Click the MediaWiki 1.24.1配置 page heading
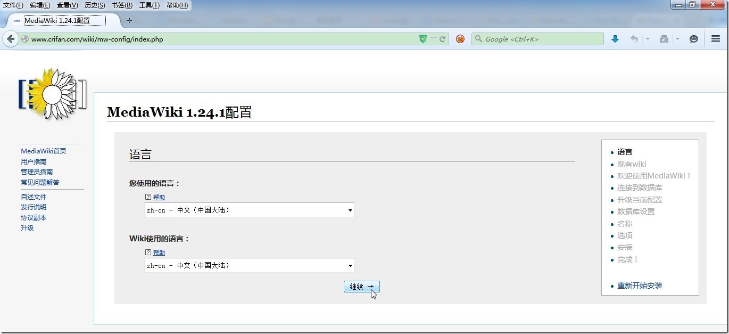The image size is (729, 334). 179,112
